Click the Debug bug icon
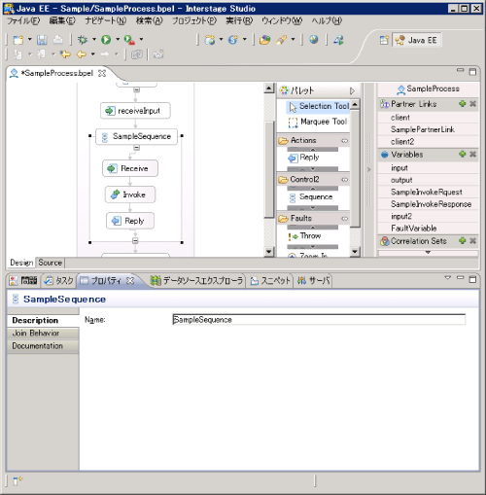Image resolution: width=486 pixels, height=495 pixels. 83,40
